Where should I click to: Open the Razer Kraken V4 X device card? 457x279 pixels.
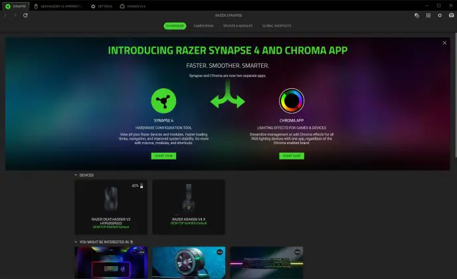coord(189,207)
